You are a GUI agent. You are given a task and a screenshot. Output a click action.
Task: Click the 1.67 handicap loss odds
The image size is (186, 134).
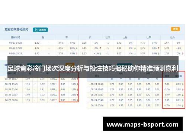tap(166, 43)
